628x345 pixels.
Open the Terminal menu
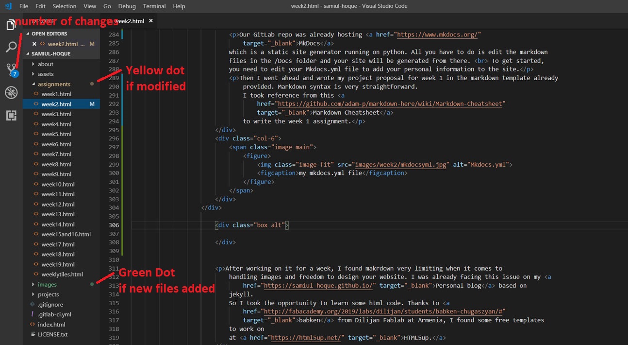[x=154, y=6]
